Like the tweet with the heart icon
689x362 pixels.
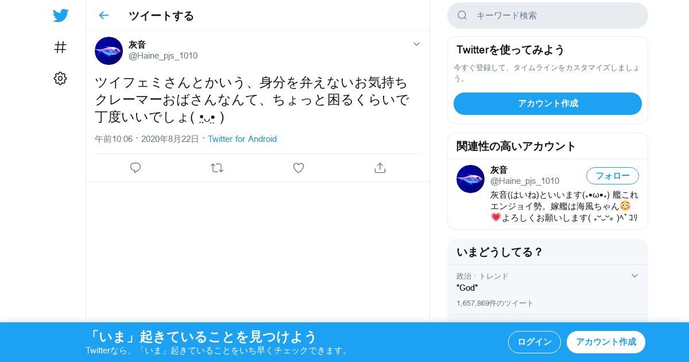(299, 168)
